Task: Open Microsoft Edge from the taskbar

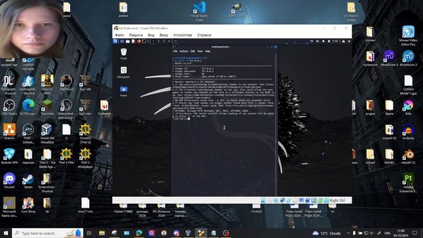Action: pos(139,233)
